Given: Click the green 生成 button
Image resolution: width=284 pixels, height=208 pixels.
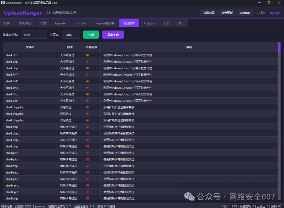Looking at the screenshot, I should tap(91, 35).
